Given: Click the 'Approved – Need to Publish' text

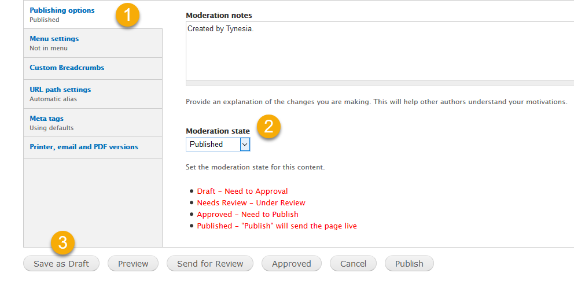Looking at the screenshot, I should (248, 215).
